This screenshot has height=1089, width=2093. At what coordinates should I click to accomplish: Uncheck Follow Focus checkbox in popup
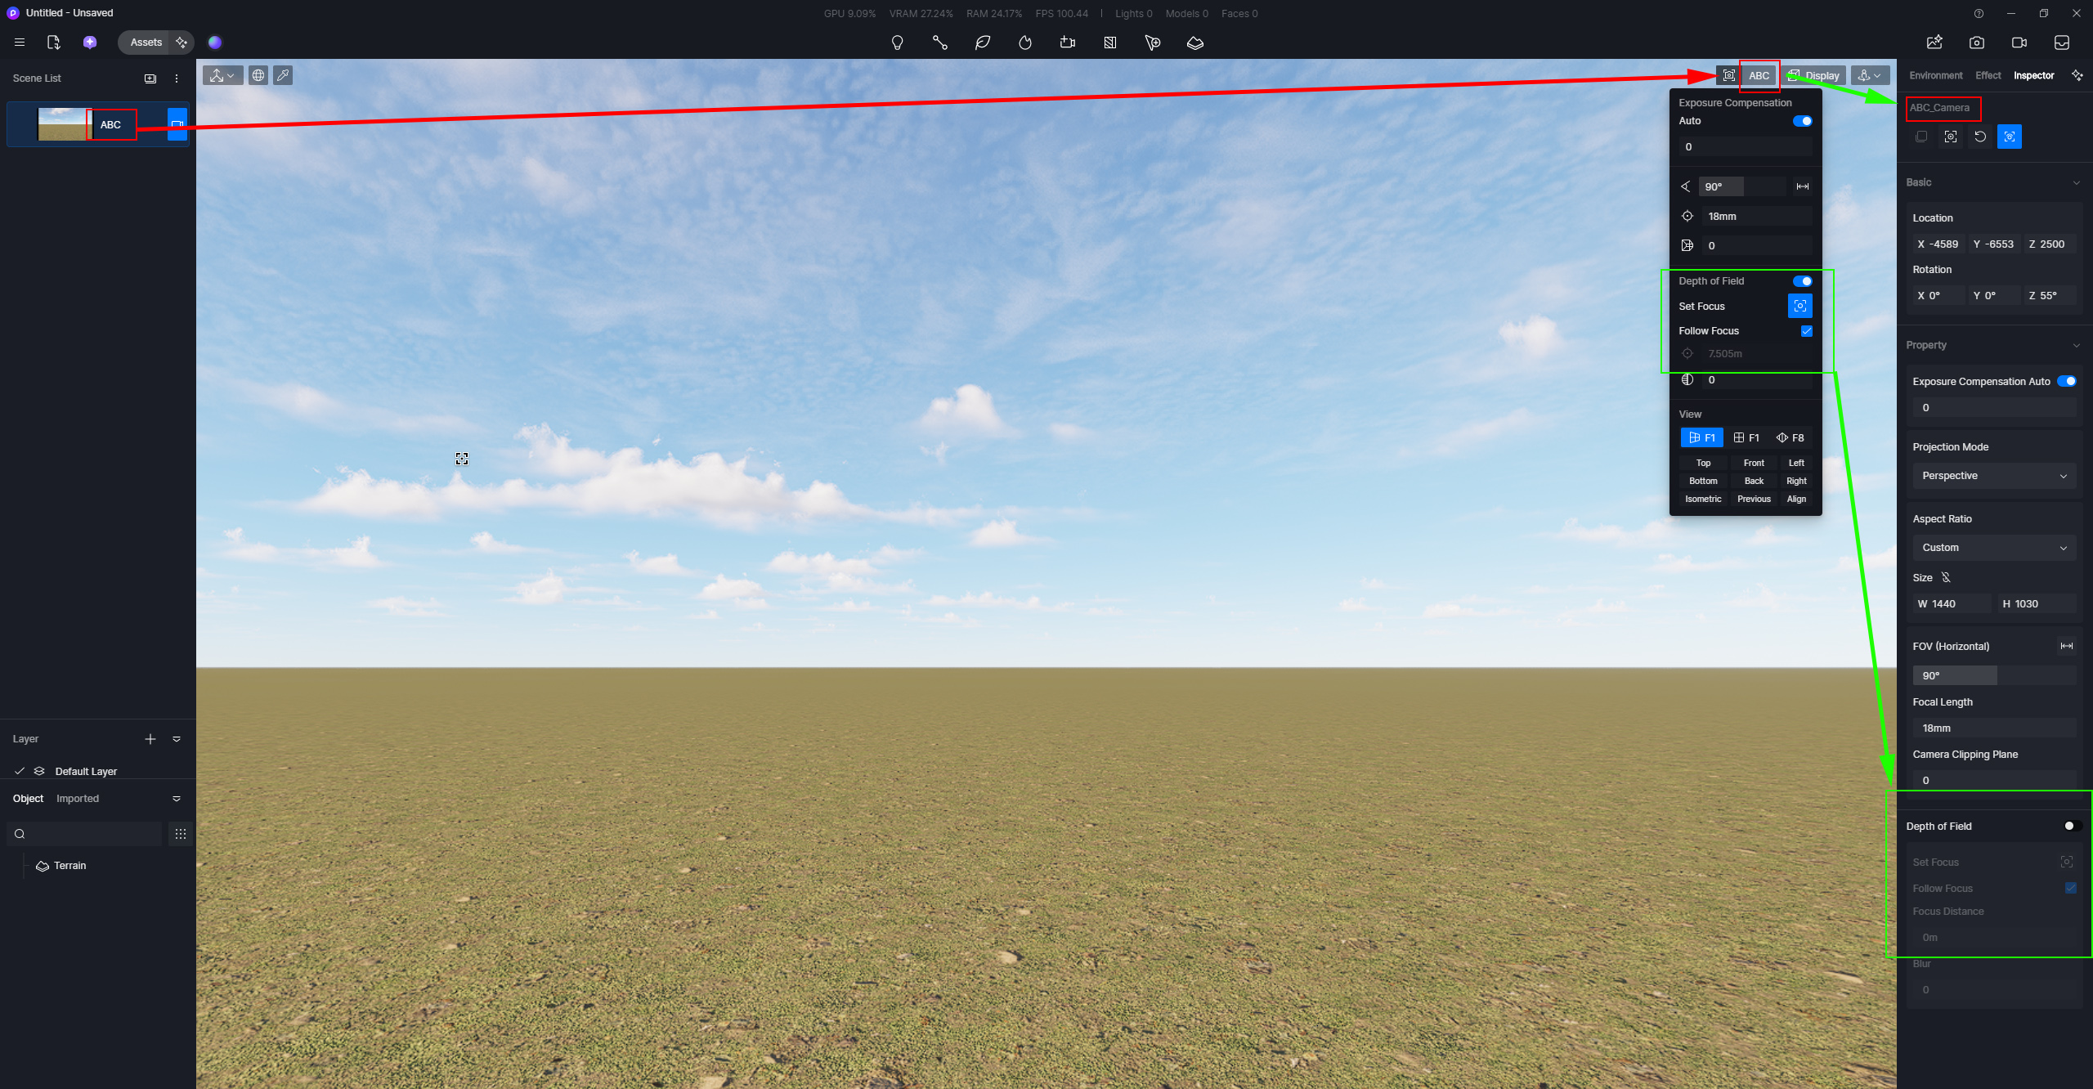pyautogui.click(x=1806, y=331)
